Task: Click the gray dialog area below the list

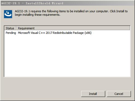Action: point(67,83)
